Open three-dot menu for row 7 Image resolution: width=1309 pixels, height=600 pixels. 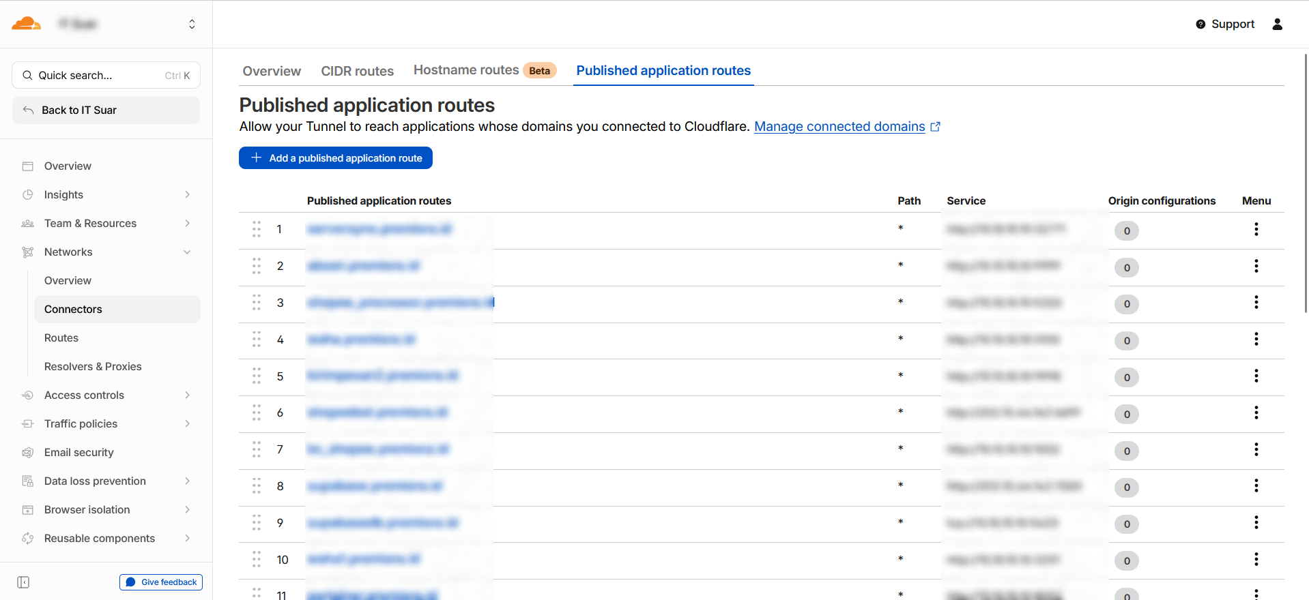tap(1256, 449)
